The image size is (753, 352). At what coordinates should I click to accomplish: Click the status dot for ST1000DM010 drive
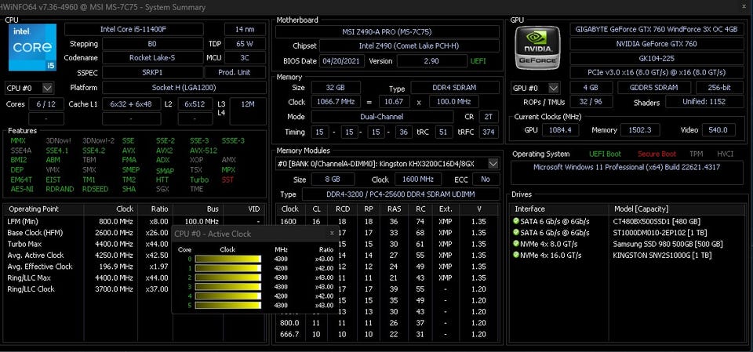516,233
